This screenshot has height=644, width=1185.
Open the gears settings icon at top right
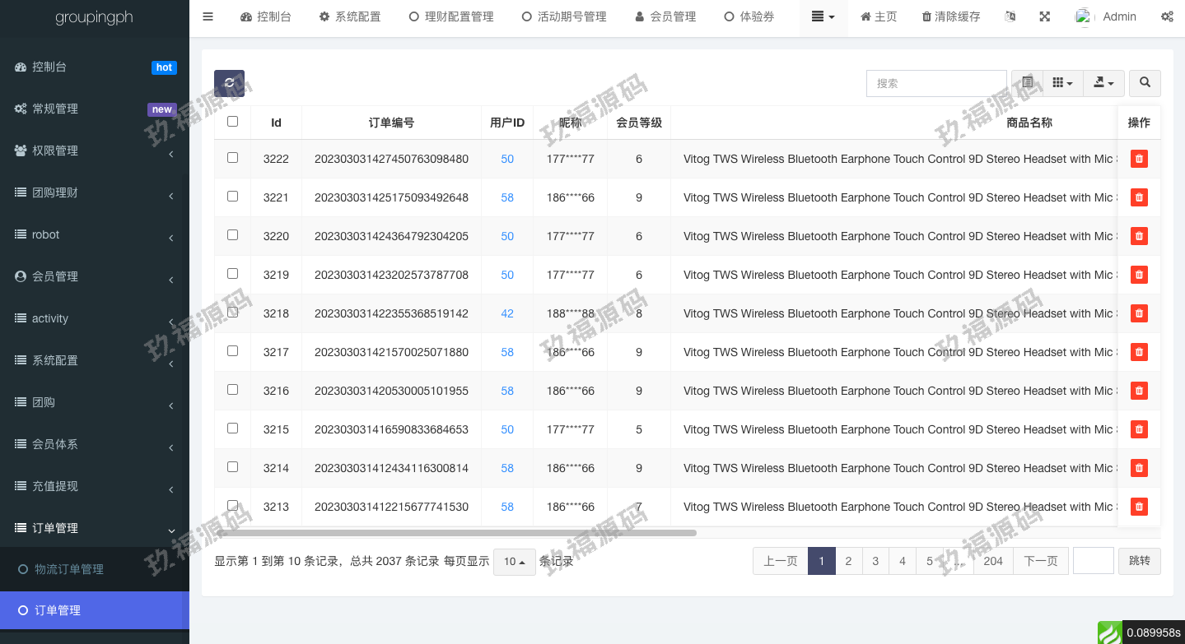1167,16
